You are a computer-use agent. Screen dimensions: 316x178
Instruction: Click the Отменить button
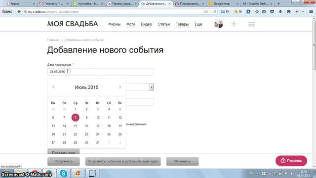click(182, 161)
